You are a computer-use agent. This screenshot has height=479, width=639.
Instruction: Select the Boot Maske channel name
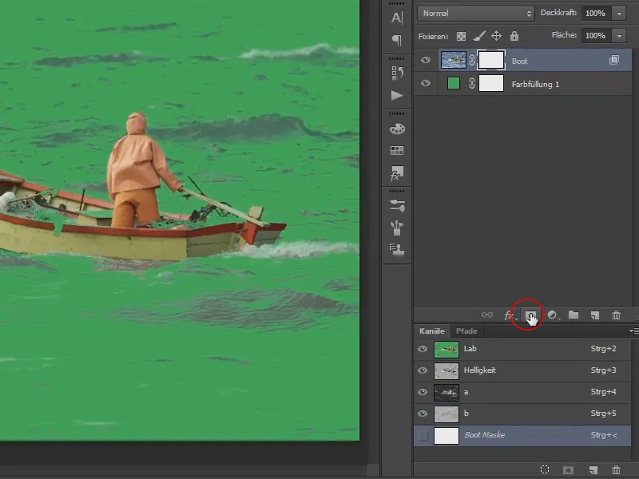tap(485, 435)
